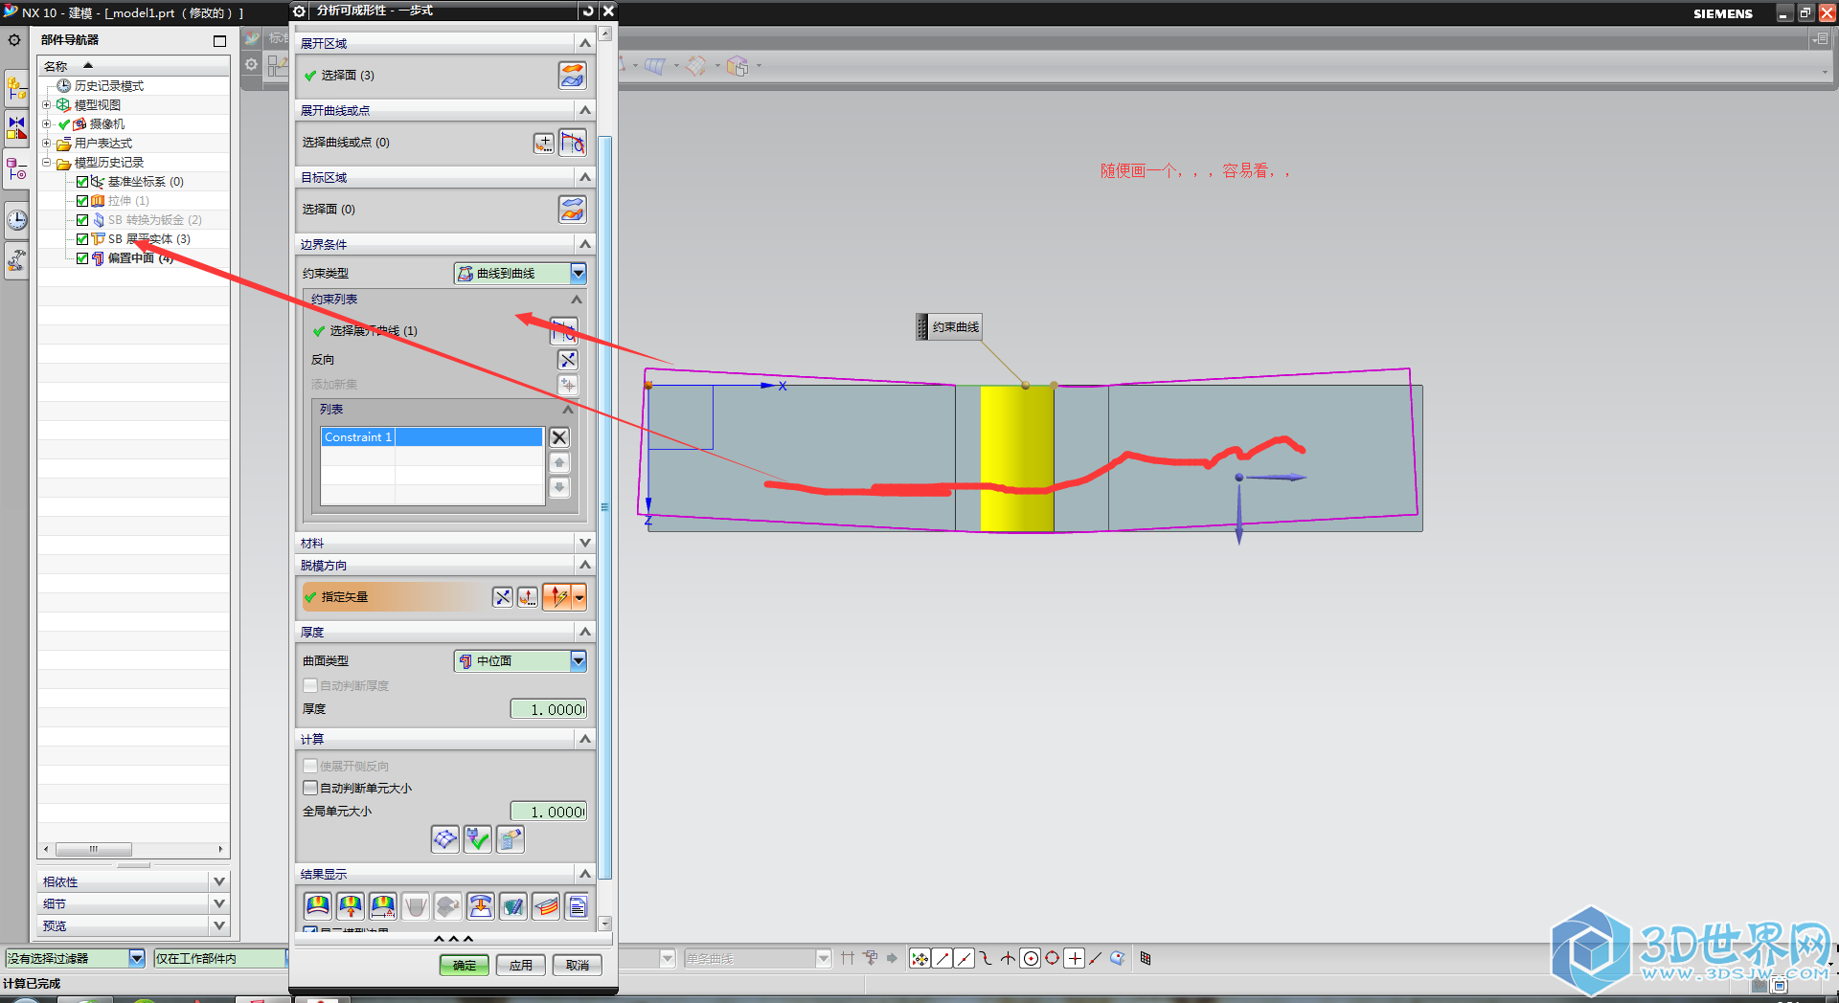1839x1003 pixels.
Task: Click the 名称 column header
Action: (x=133, y=66)
